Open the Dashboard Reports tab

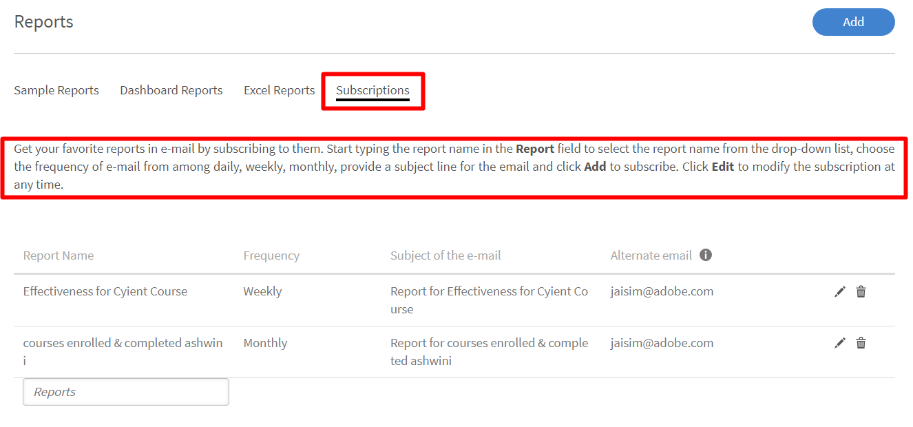(x=171, y=90)
